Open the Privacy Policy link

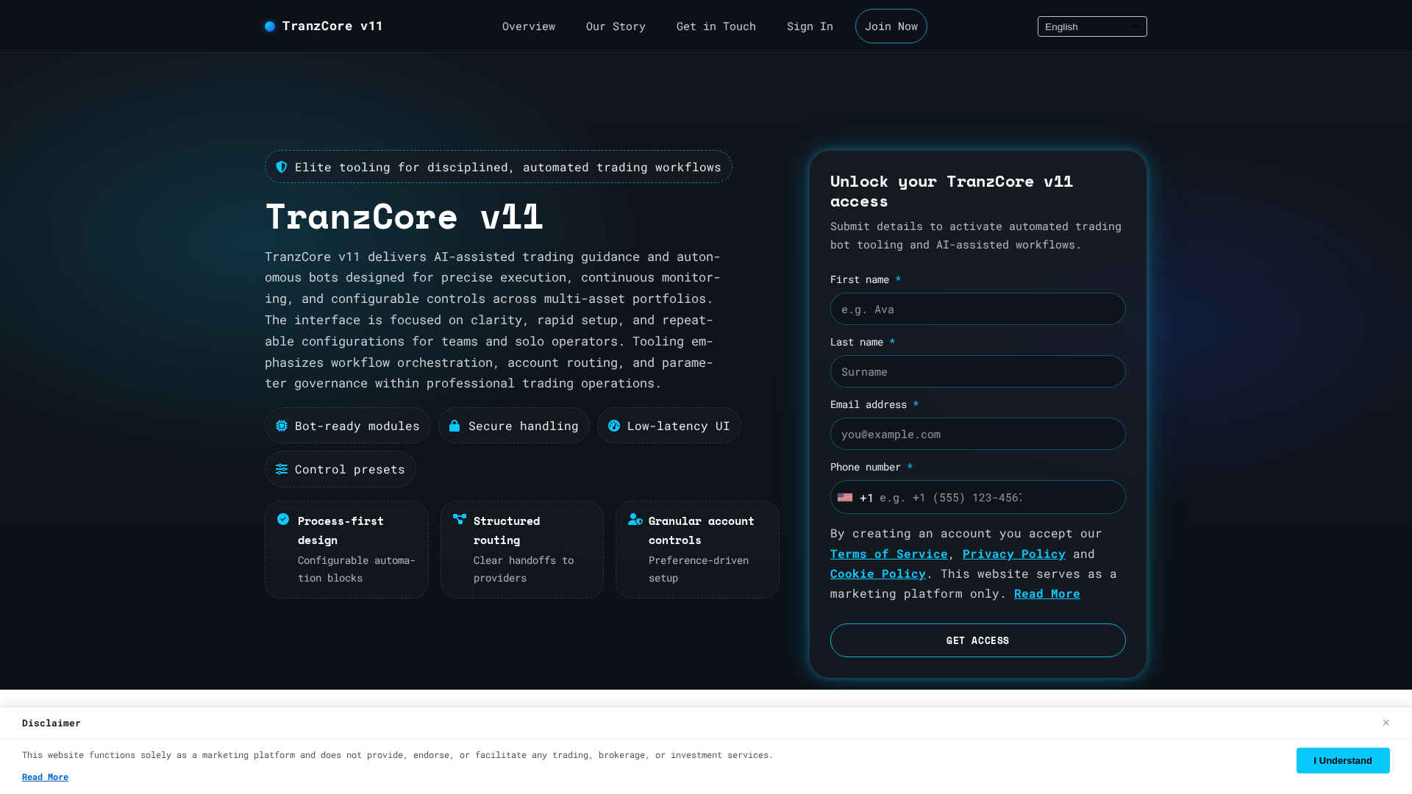coord(1014,554)
